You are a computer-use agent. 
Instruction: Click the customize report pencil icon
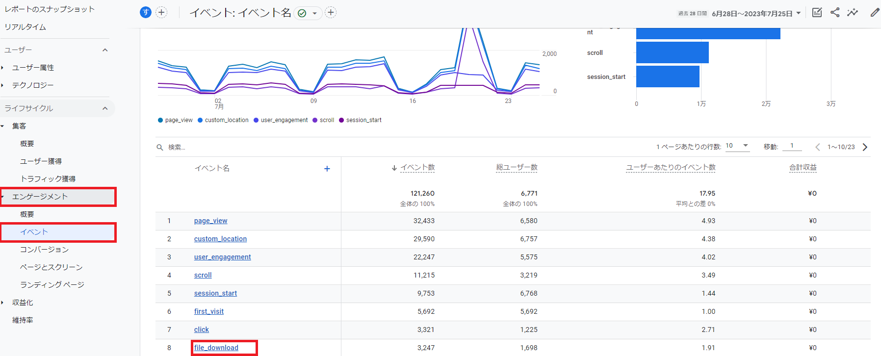tap(875, 13)
